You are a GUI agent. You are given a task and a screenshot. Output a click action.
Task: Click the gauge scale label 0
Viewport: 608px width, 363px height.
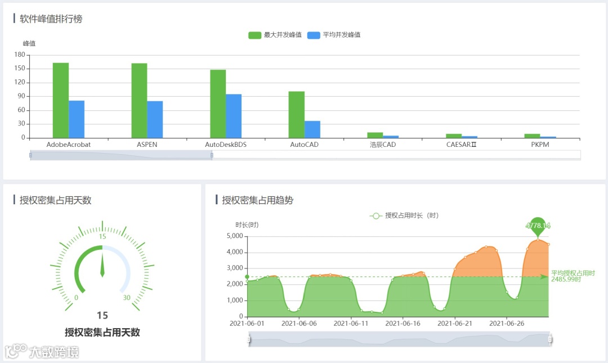pyautogui.click(x=77, y=298)
